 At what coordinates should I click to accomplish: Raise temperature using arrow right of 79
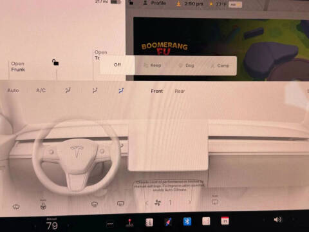pos(68,226)
